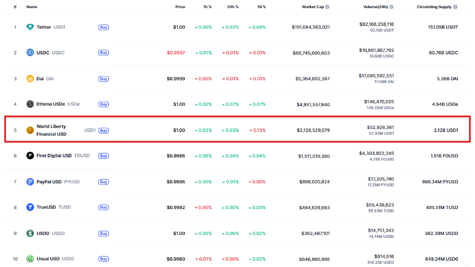Click Buy button for USDD

[103, 234]
